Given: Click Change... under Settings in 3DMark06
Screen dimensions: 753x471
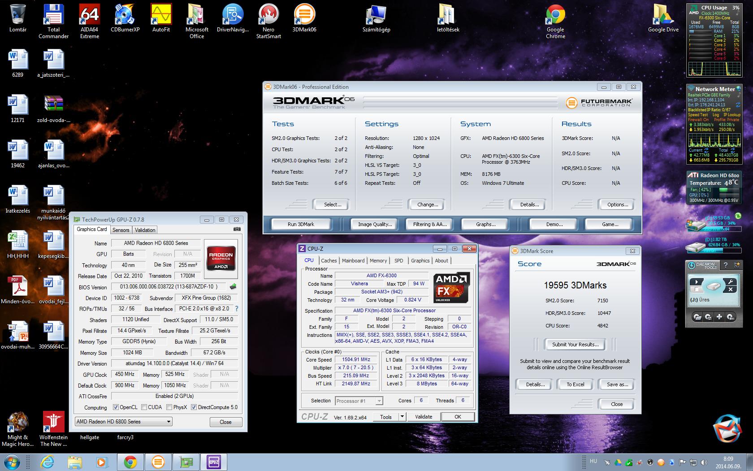Looking at the screenshot, I should click(428, 205).
